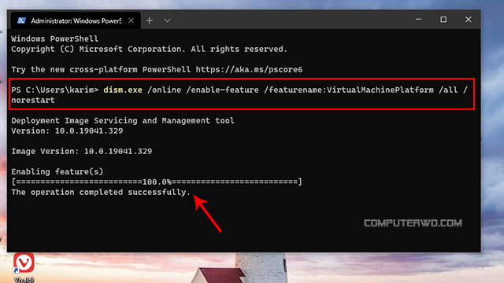The height and width of the screenshot is (283, 504).
Task: Maximize the Windows Terminal window
Action: click(443, 19)
